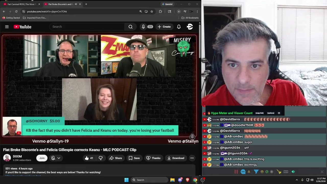Image resolution: width=327 pixels, height=184 pixels.
Task: Click the green speaker icon in chat overlay
Action: point(293,172)
